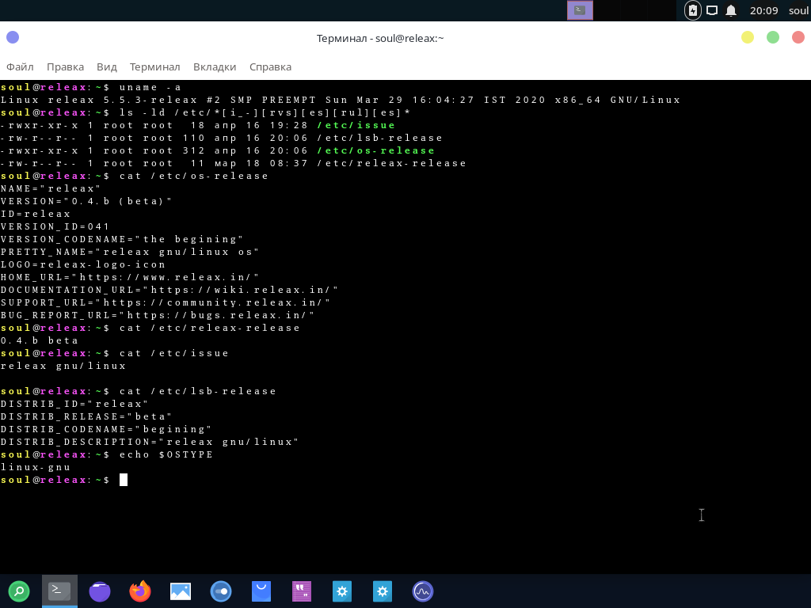Minimize the terminal with the yellow button
811x608 pixels.
[748, 37]
